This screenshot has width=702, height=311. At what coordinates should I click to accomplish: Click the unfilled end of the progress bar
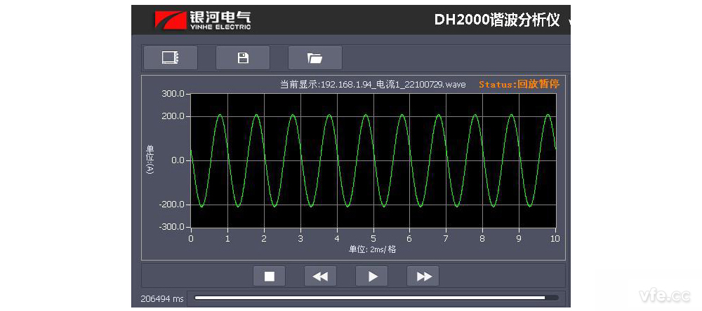pos(552,298)
